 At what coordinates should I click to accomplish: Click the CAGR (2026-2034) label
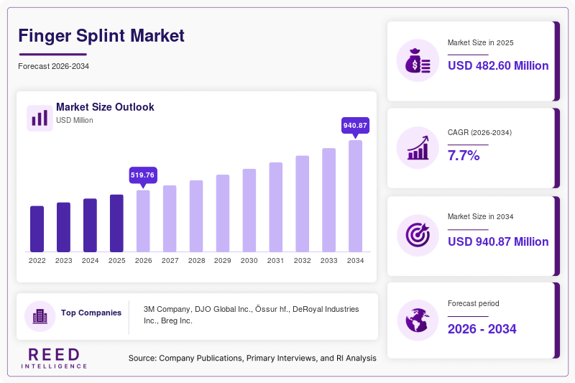(x=479, y=133)
